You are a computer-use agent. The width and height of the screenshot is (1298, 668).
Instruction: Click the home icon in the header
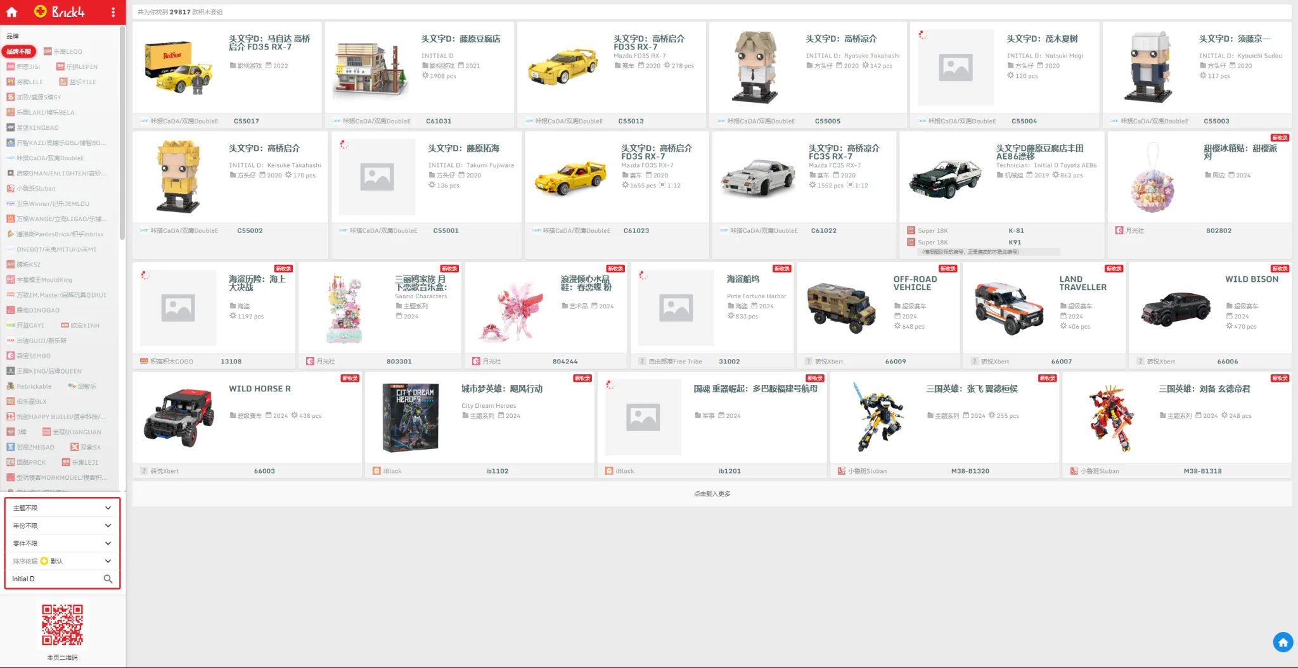tap(11, 12)
